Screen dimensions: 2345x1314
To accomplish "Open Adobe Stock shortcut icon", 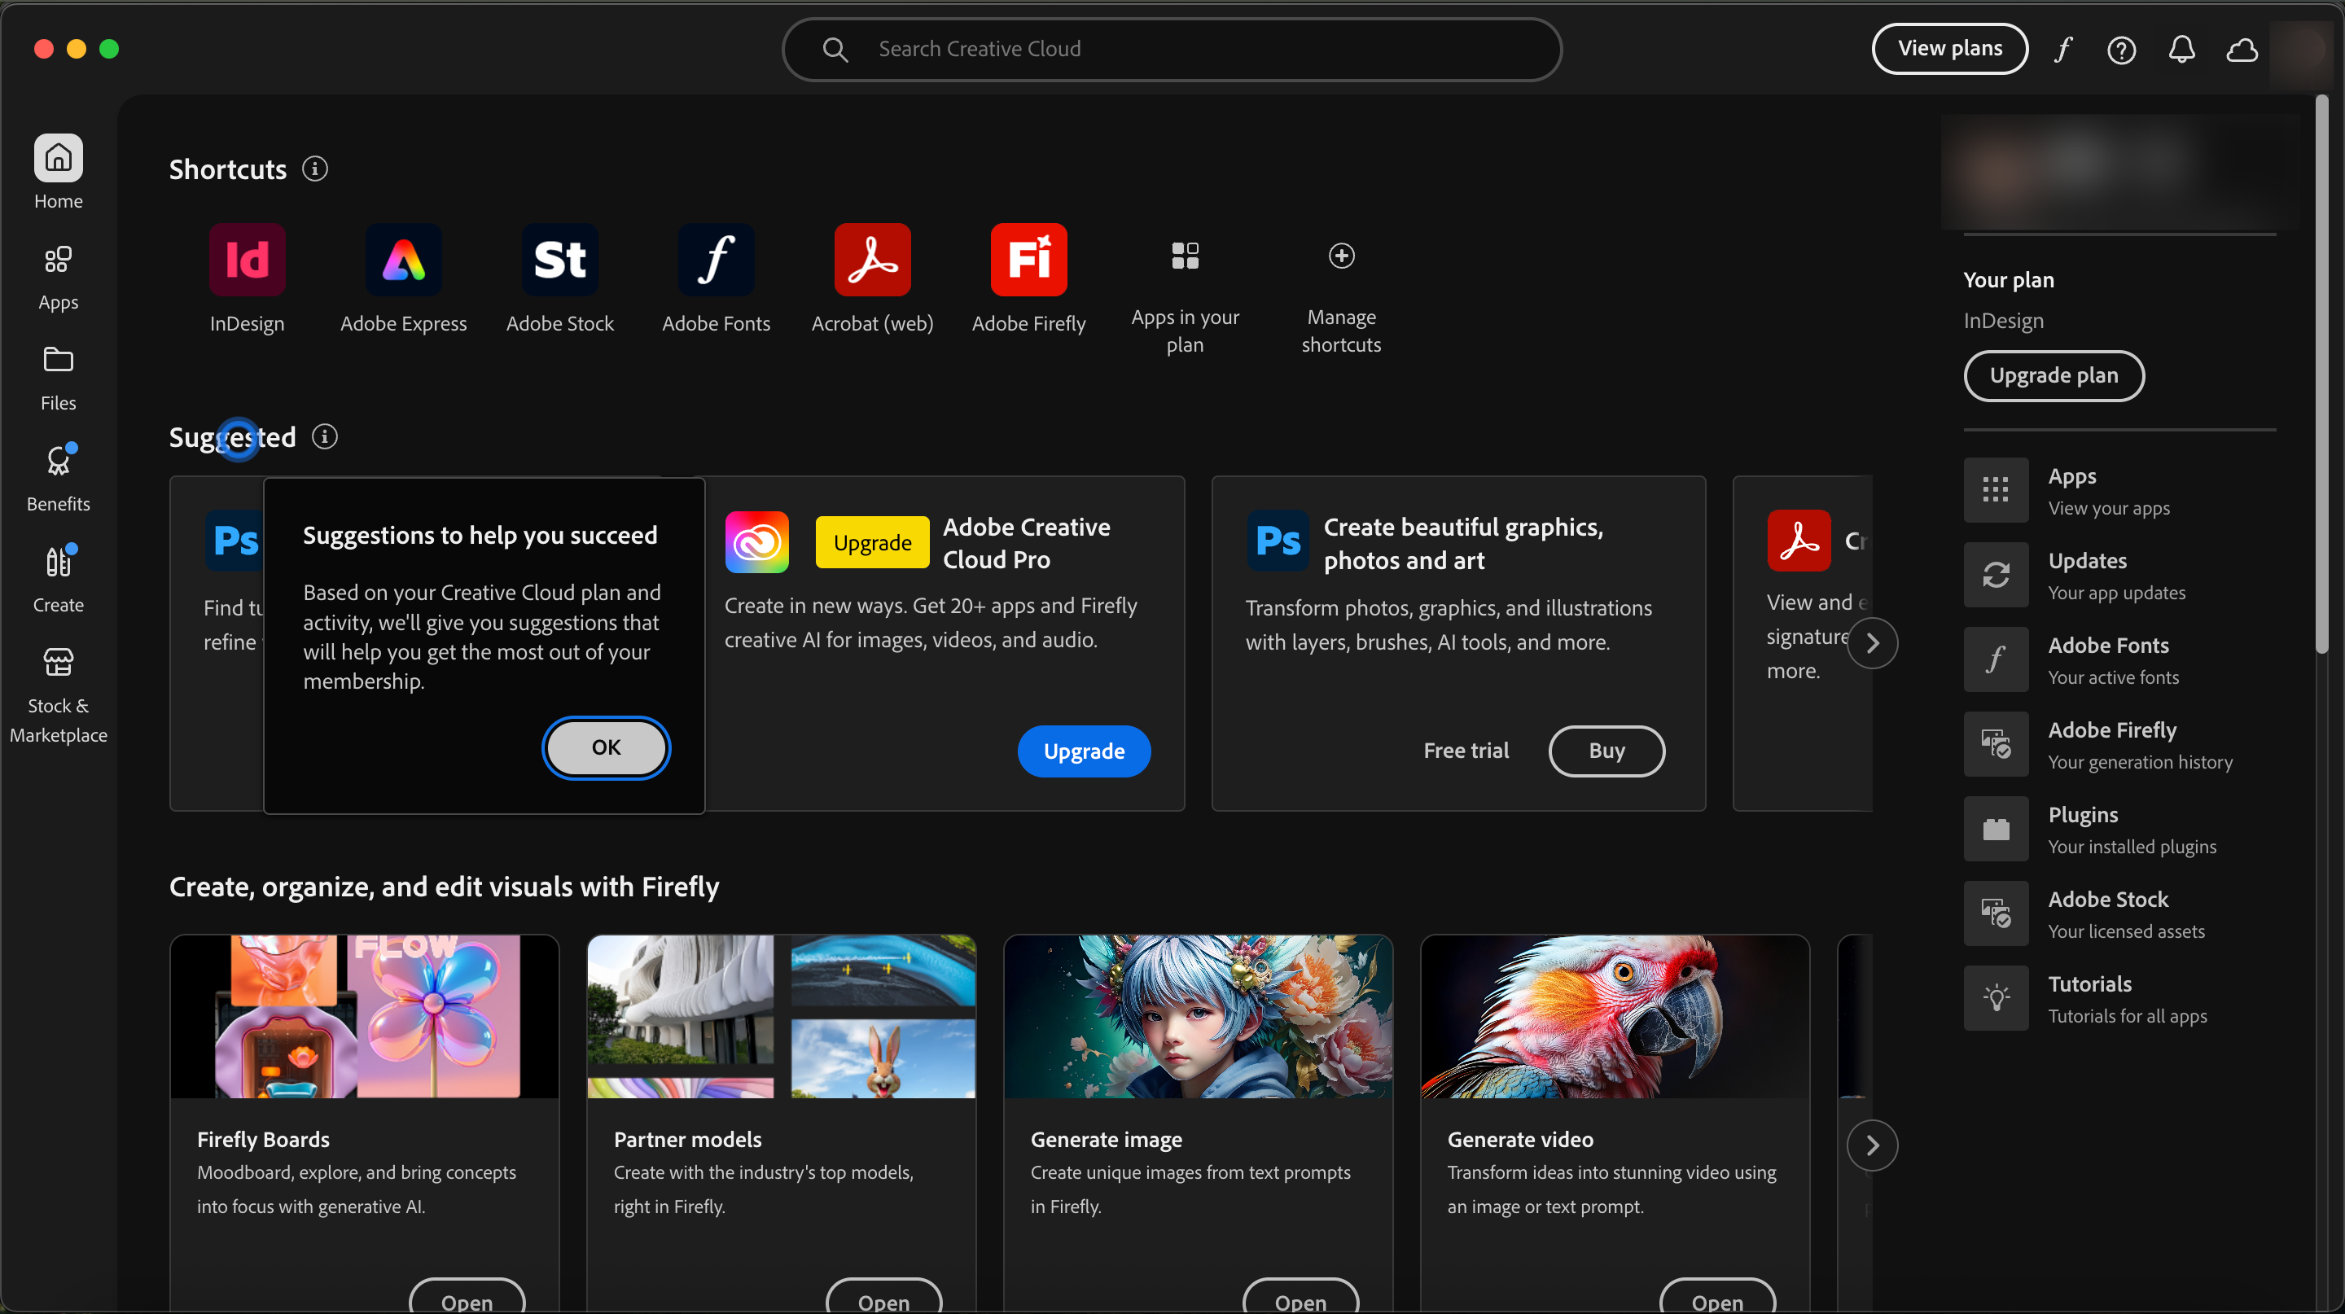I will [x=560, y=260].
